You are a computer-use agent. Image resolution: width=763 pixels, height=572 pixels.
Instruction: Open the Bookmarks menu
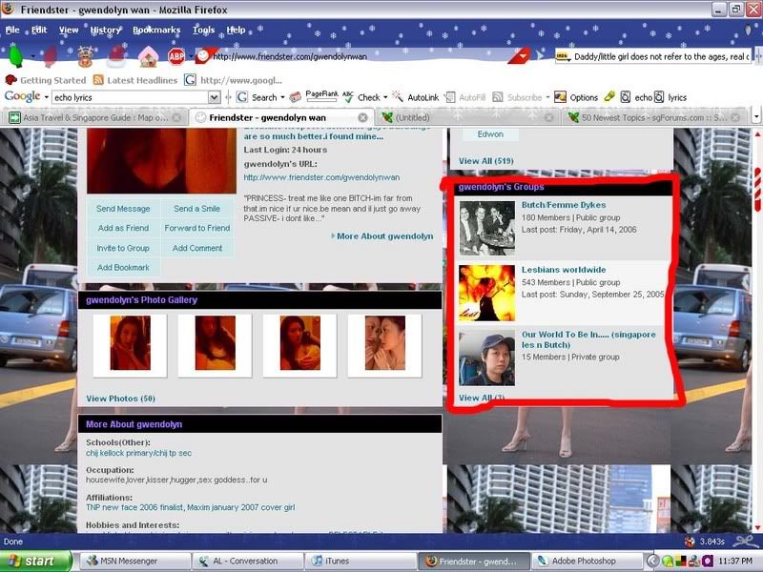click(x=155, y=30)
